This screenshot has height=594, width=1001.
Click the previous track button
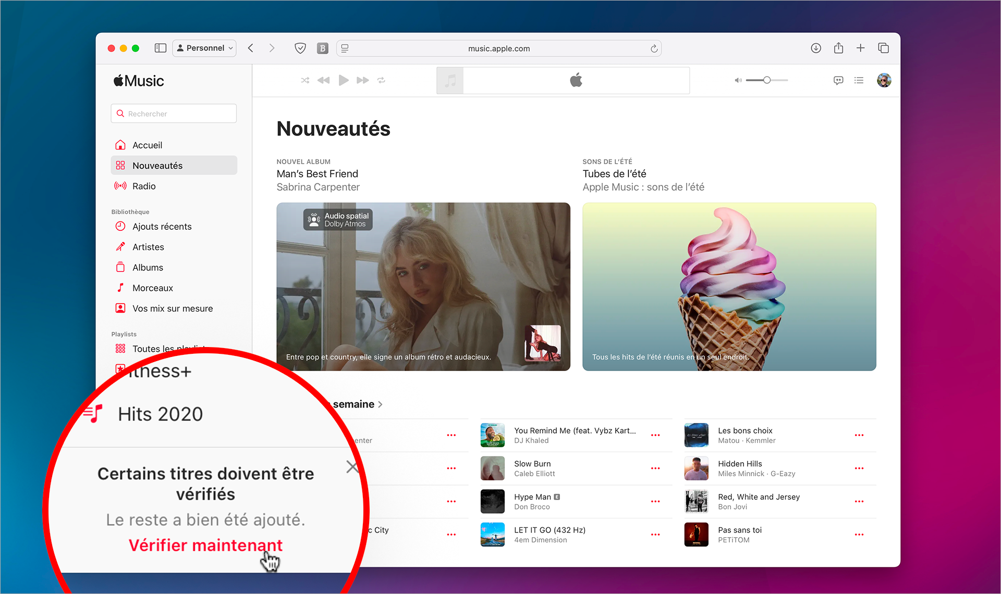pyautogui.click(x=323, y=80)
